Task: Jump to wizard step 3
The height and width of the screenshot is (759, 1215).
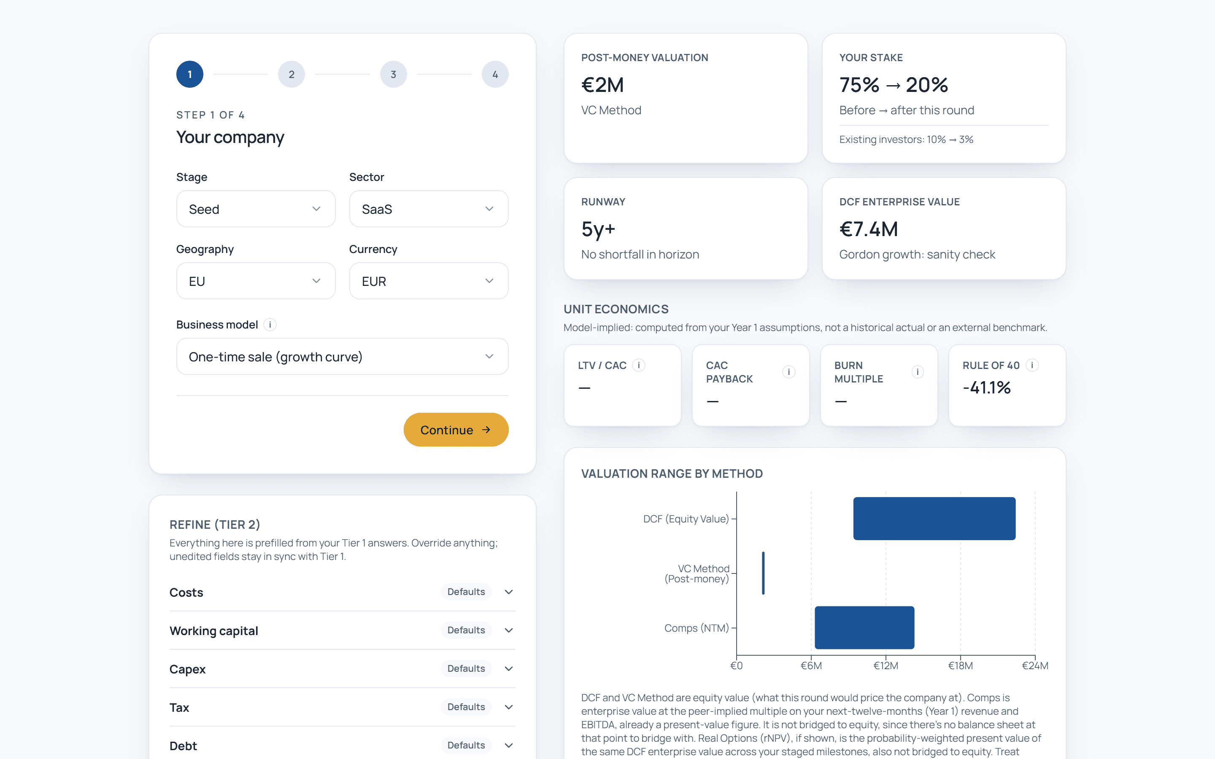Action: click(x=394, y=74)
